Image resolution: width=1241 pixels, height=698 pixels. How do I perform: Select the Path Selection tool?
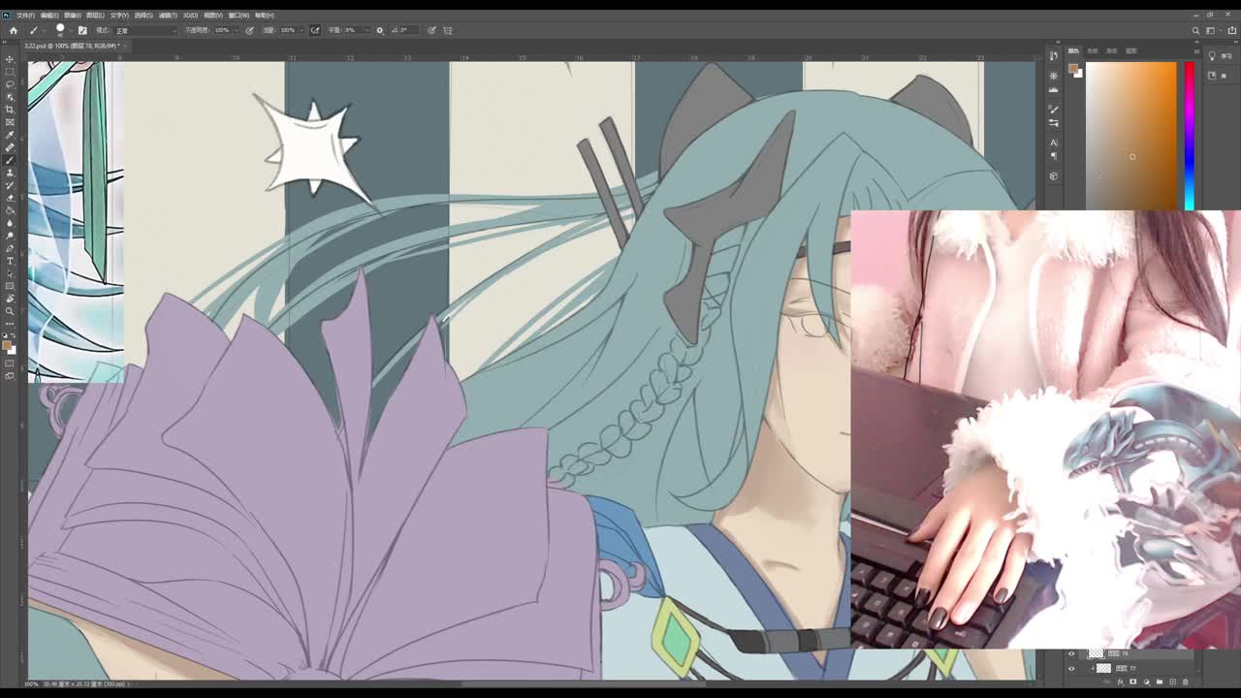pos(10,273)
